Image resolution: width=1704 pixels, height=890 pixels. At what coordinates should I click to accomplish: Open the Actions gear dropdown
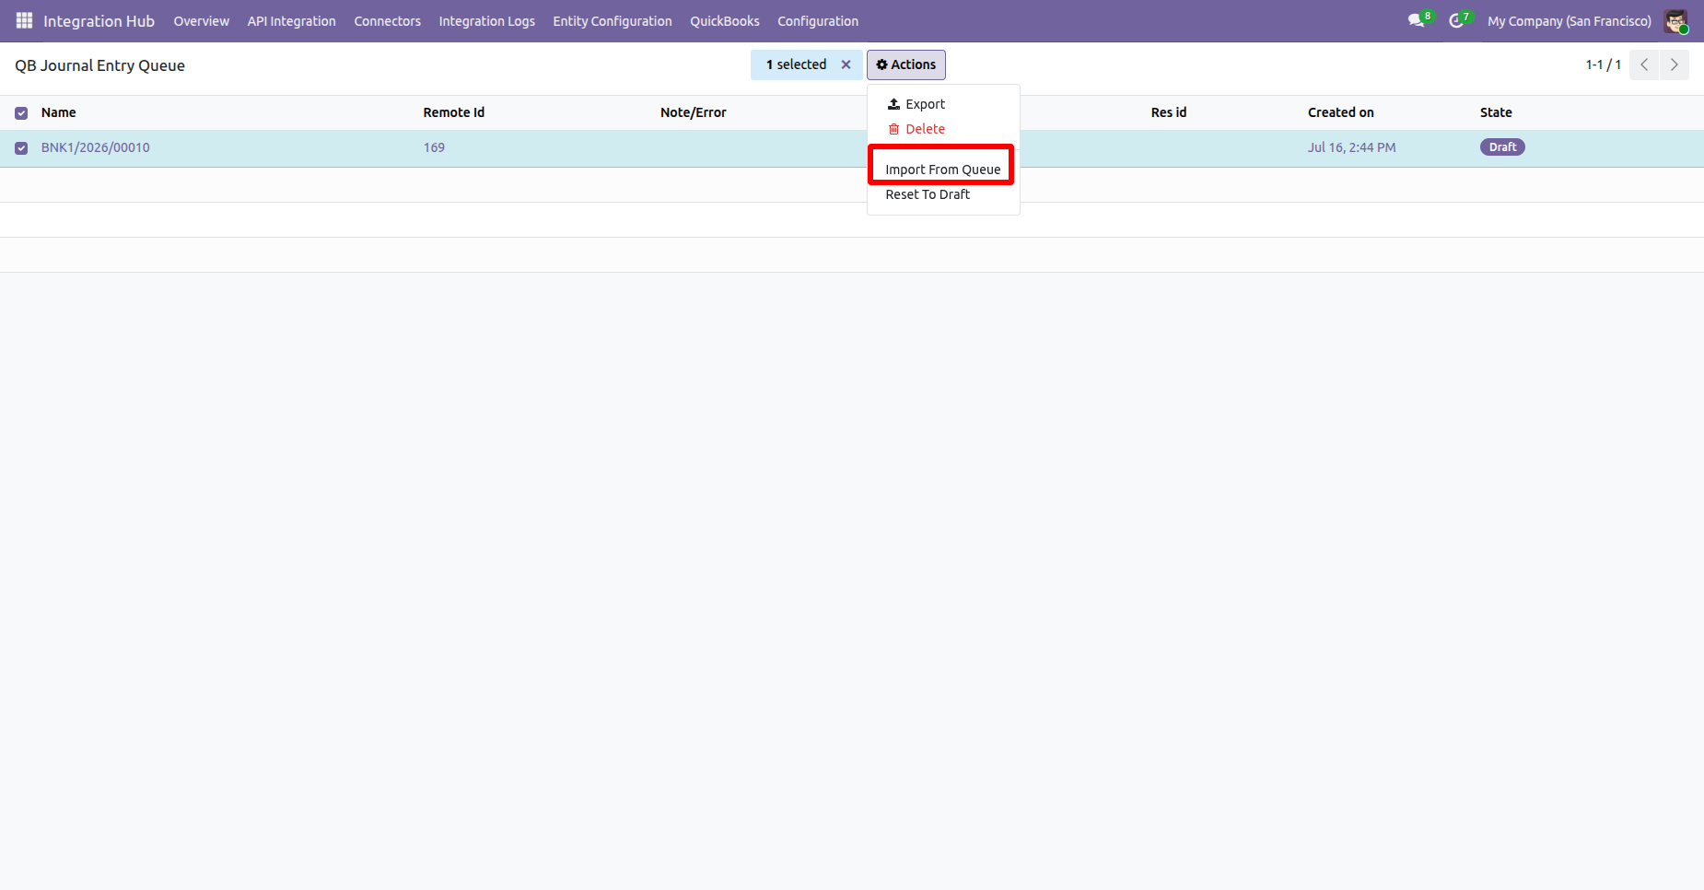pos(906,64)
